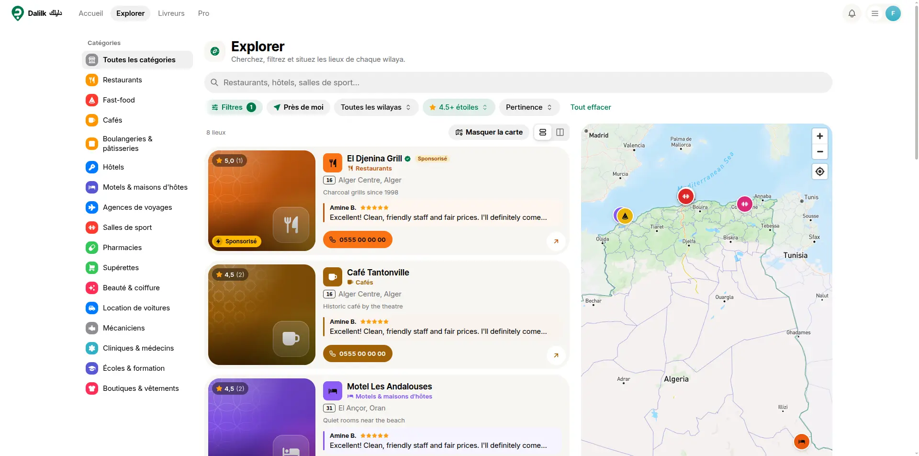Hide the map with Masquer la carte
The image size is (919, 456).
[489, 132]
